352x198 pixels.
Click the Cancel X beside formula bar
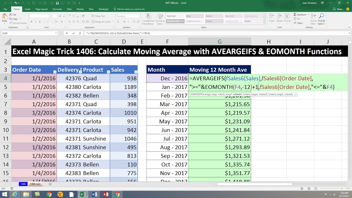[x=67, y=33]
